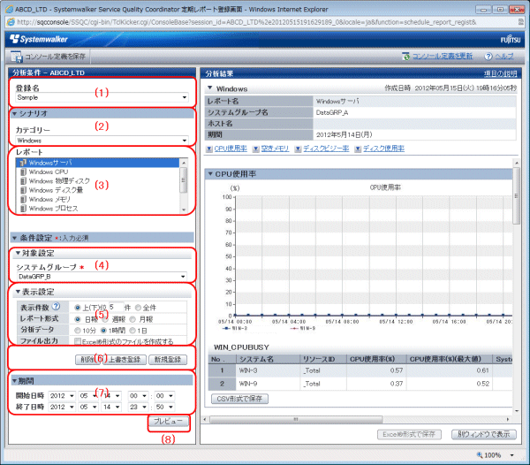Click the save console definition icon
The height and width of the screenshot is (465, 530).
[x=16, y=57]
